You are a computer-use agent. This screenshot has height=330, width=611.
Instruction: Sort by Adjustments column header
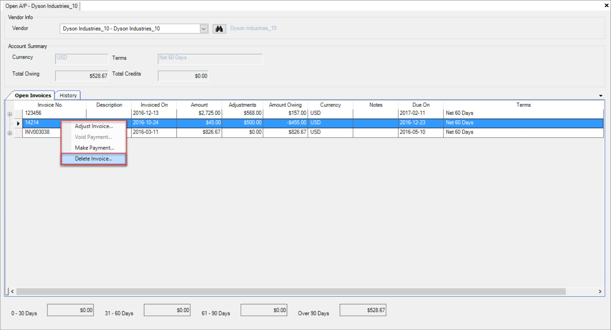[242, 105]
